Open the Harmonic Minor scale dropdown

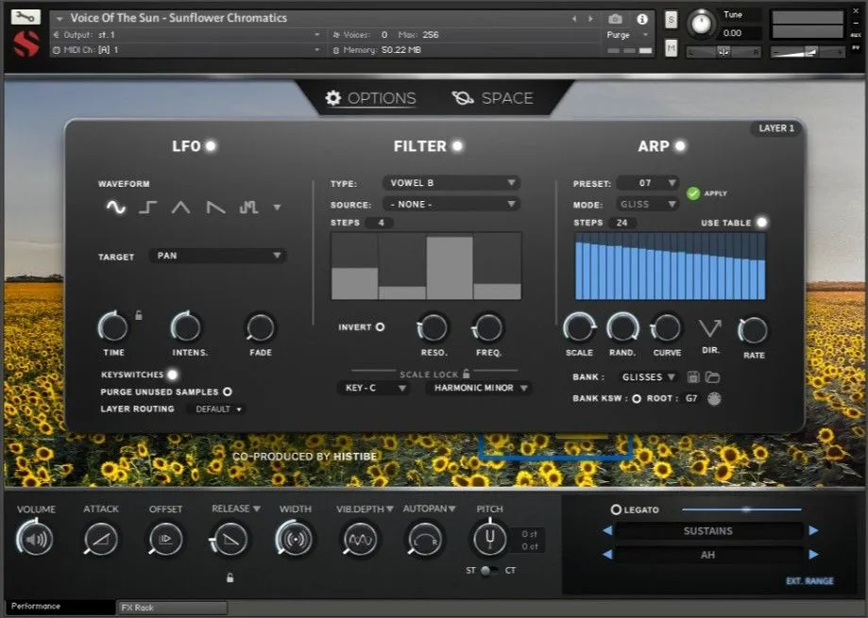point(478,388)
